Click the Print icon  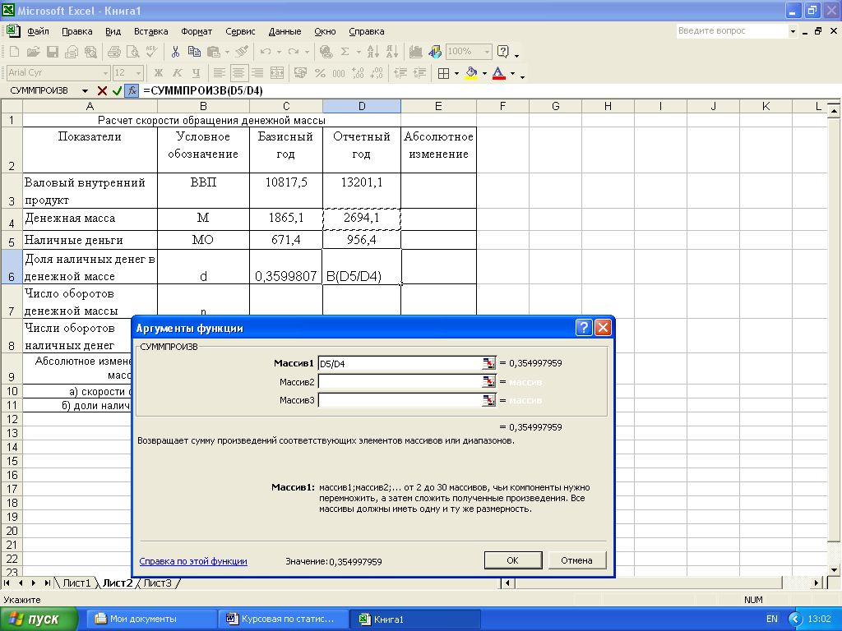click(x=113, y=52)
